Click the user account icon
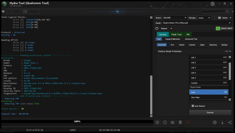 [227, 11]
